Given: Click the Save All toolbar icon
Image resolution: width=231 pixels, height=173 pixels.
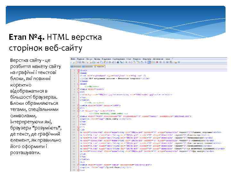Looking at the screenshot, I should tap(83, 62).
